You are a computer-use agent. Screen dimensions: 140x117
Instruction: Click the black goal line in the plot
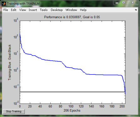coord(72,92)
